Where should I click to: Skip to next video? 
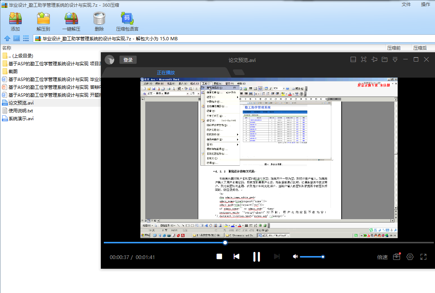[277, 256]
